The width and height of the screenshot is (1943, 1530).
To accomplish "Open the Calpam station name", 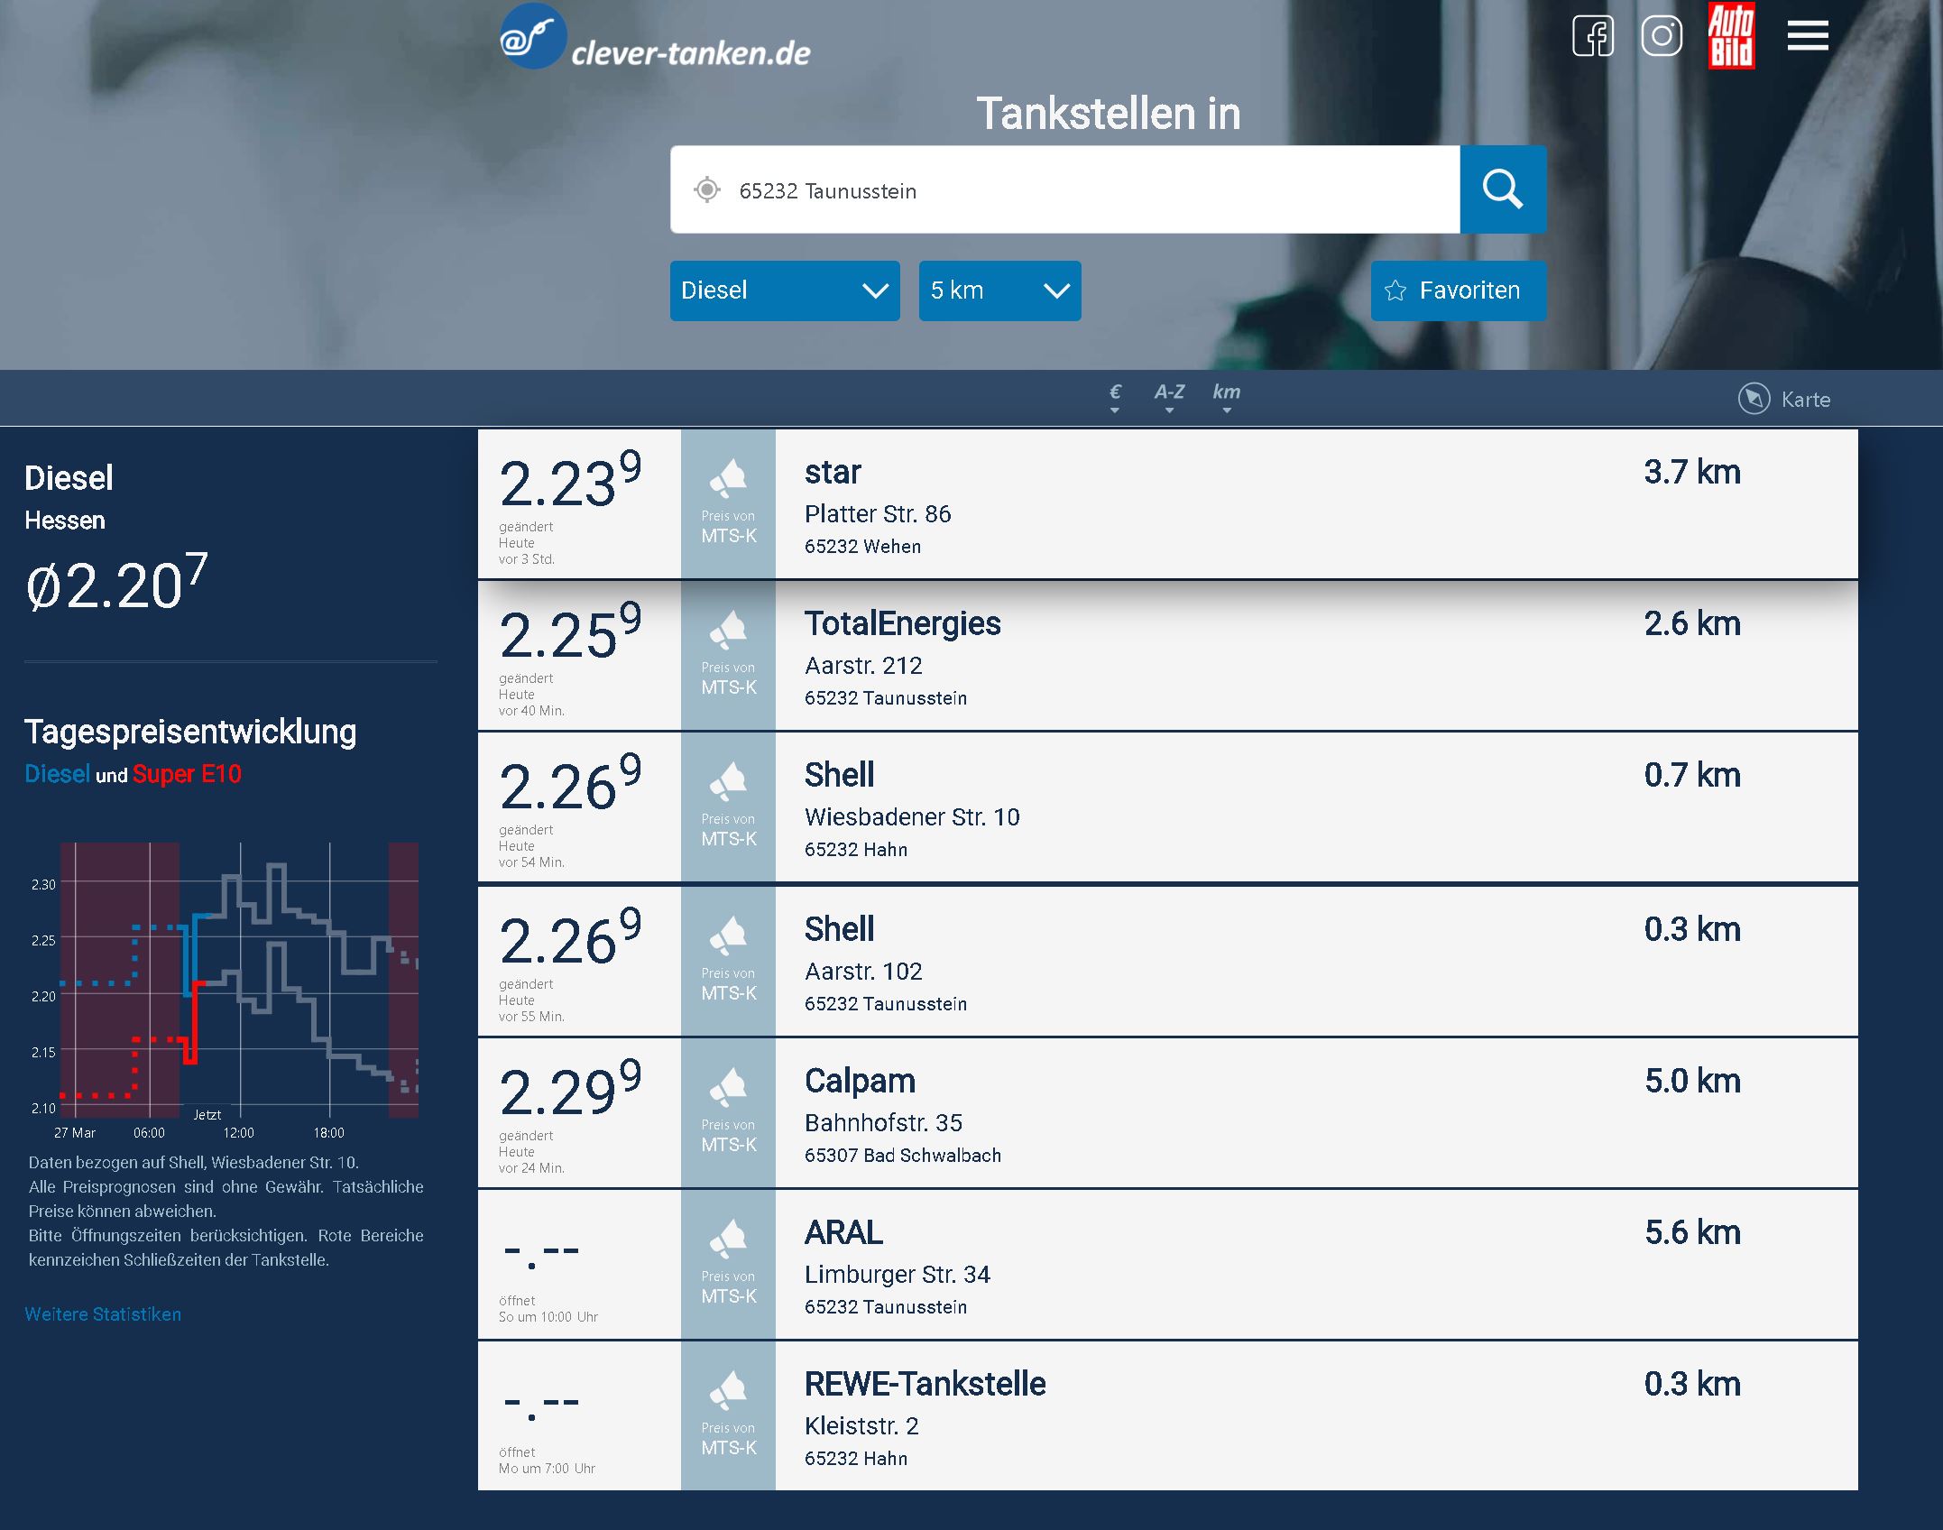I will pyautogui.click(x=860, y=1081).
